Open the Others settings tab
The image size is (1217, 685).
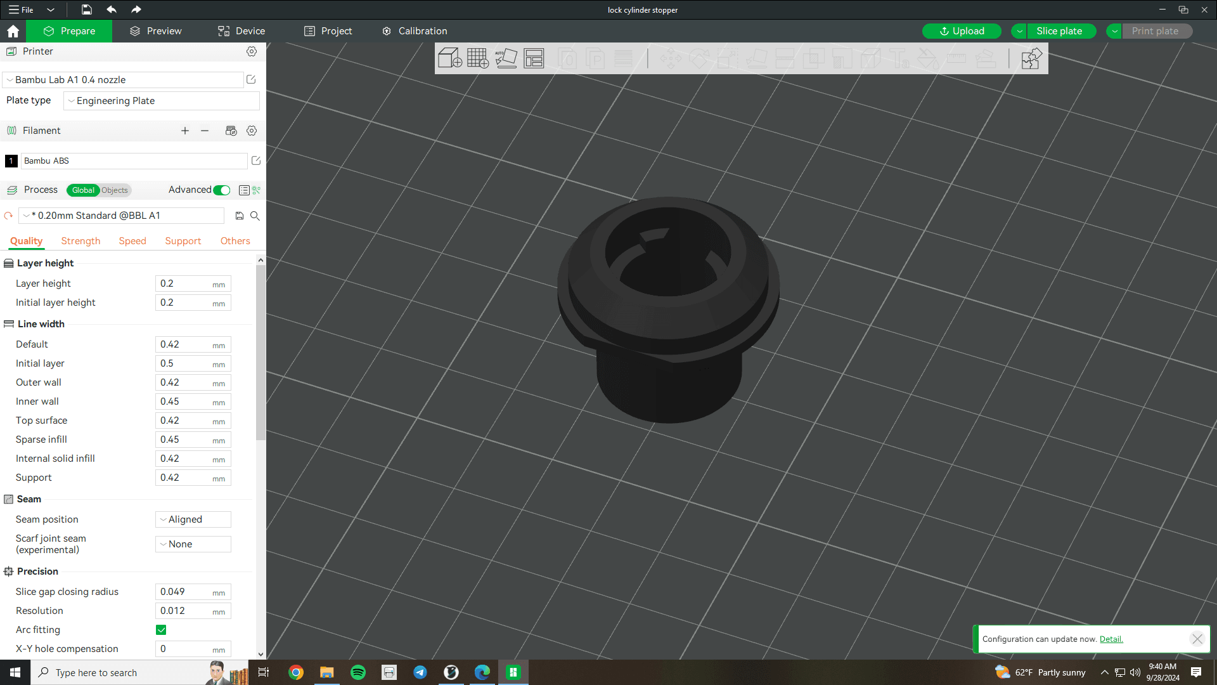(x=235, y=241)
